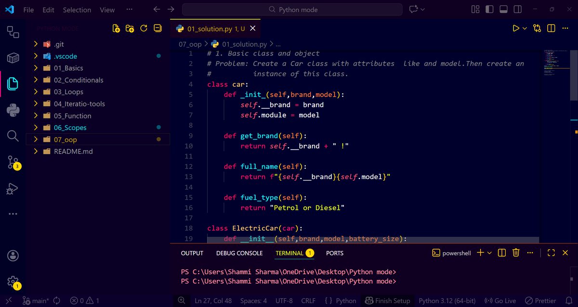Open the Run button dropdown chevron
578x307 pixels.
coord(524,28)
